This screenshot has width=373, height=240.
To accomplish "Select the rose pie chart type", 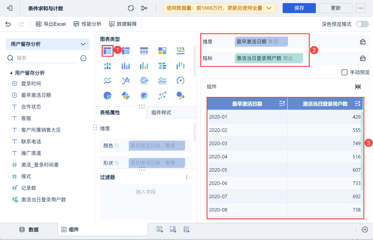I will tap(126, 95).
